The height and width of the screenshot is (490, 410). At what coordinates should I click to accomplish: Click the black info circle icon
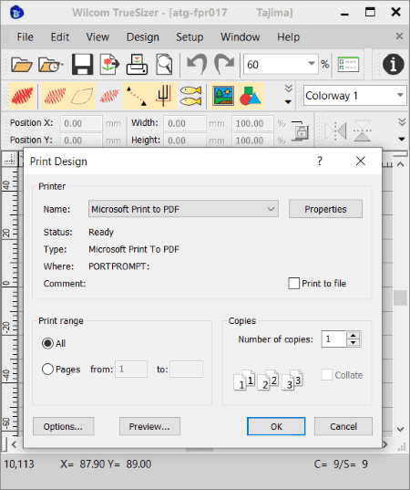click(x=394, y=65)
